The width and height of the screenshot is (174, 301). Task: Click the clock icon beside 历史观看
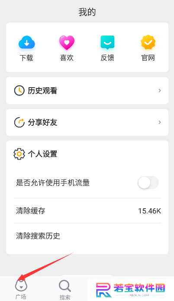(x=19, y=90)
